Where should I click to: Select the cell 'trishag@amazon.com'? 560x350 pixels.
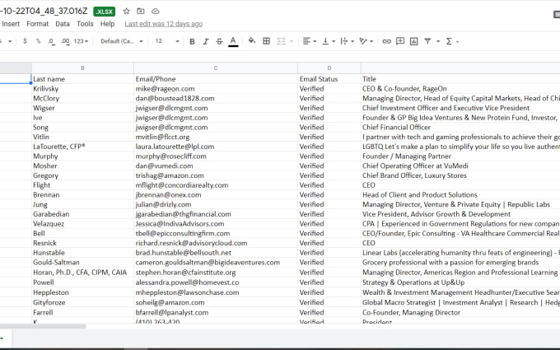pyautogui.click(x=216, y=175)
